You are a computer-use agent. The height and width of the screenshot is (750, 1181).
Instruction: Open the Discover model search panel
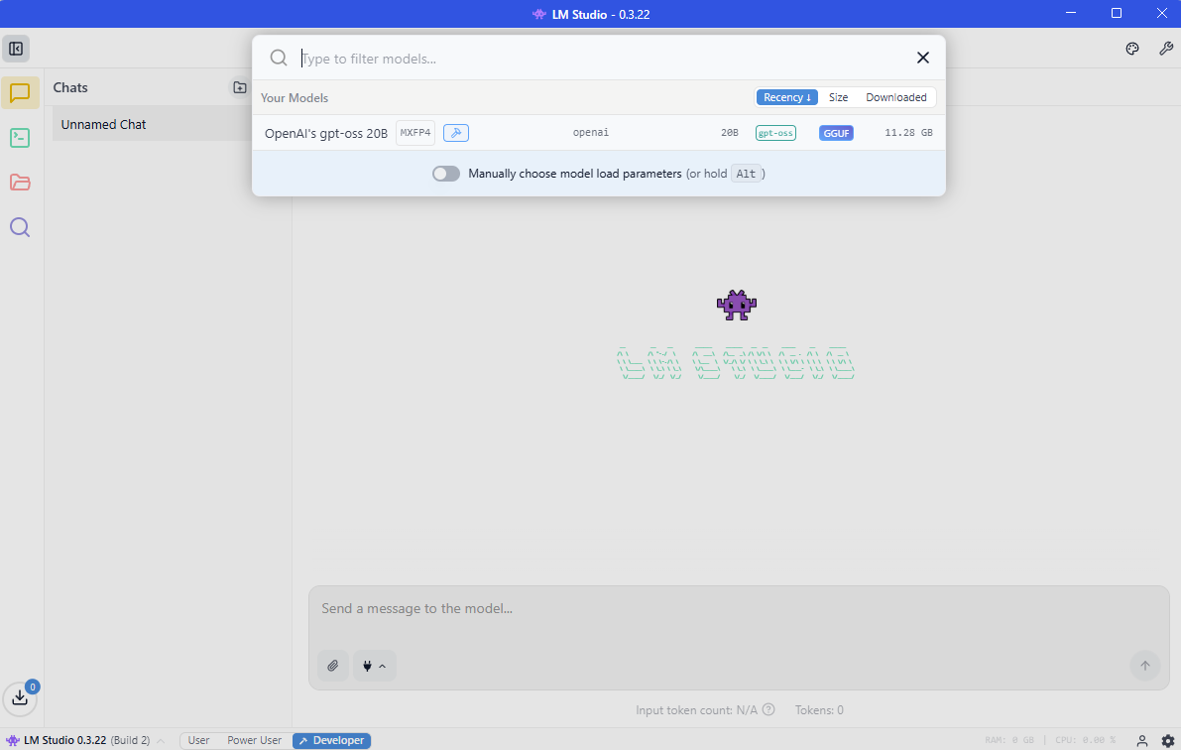[x=20, y=227]
